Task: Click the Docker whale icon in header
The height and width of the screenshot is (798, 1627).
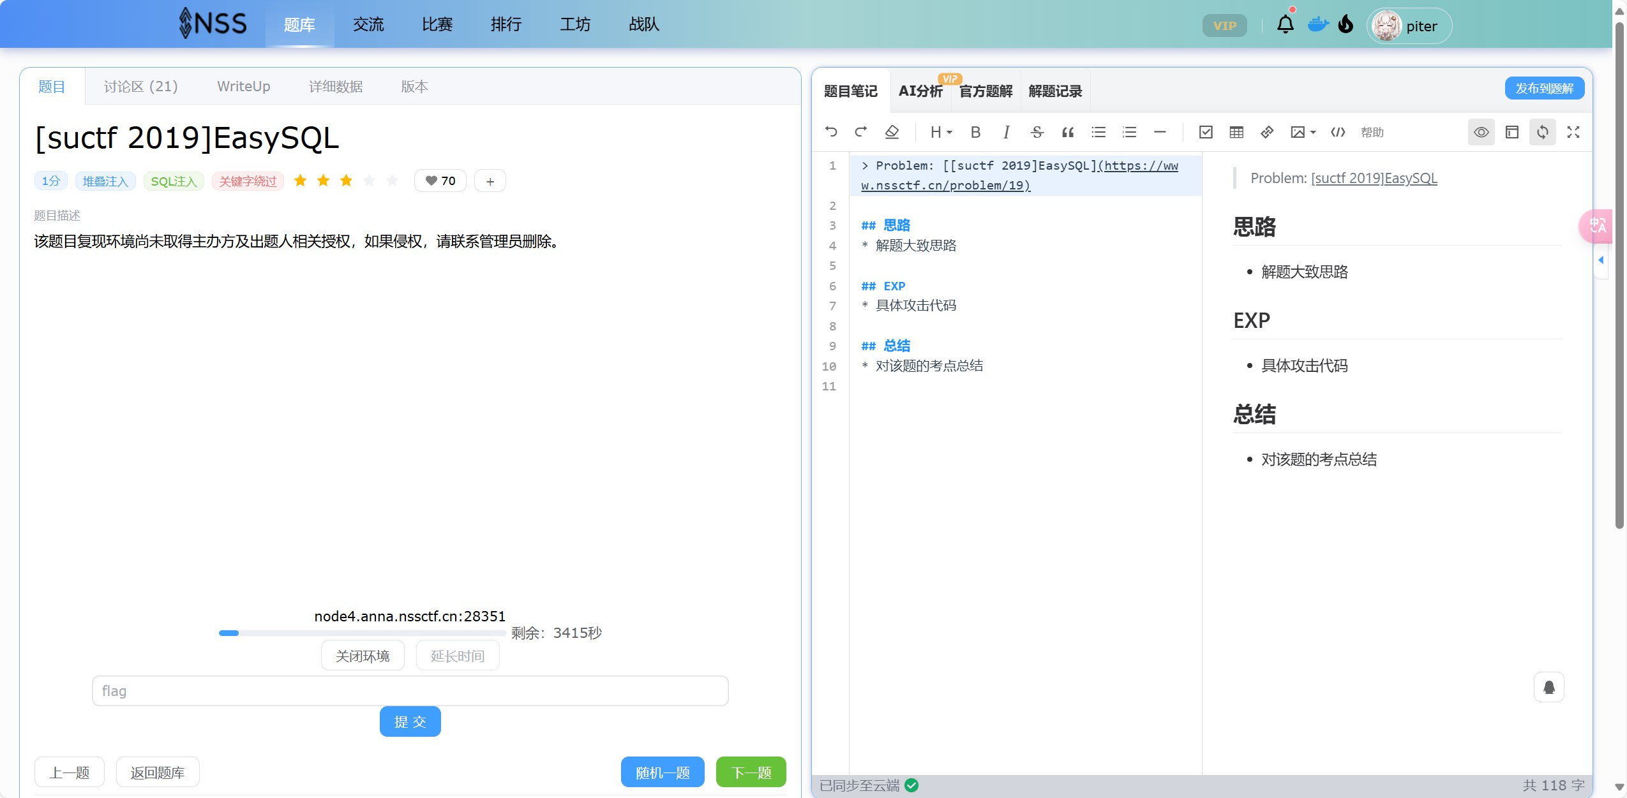Action: pos(1317,26)
